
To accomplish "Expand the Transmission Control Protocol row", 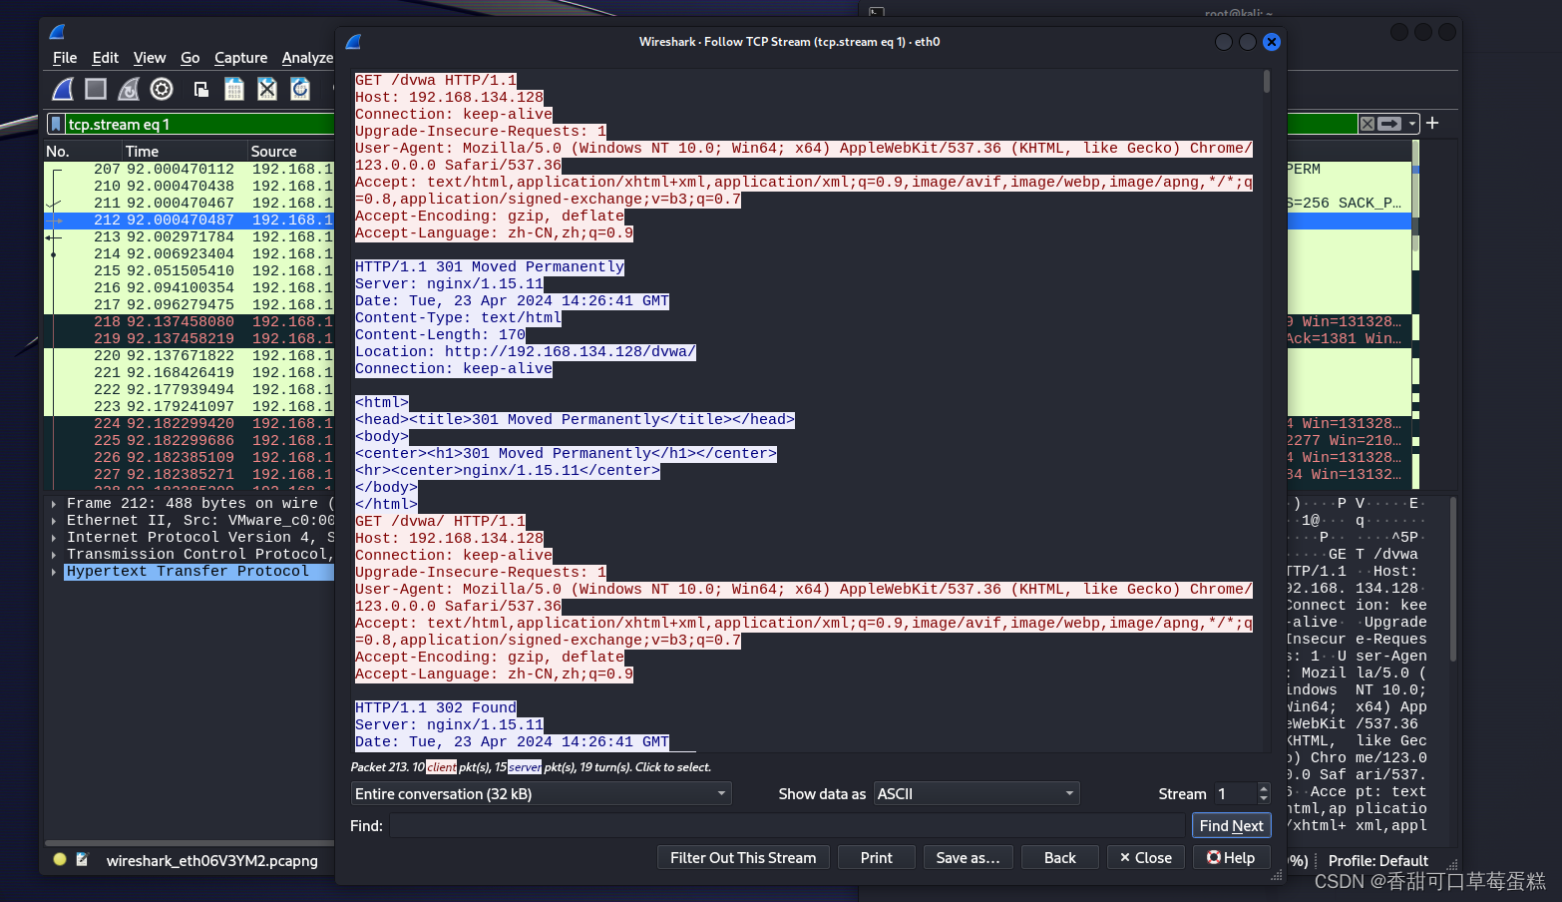I will (x=53, y=555).
